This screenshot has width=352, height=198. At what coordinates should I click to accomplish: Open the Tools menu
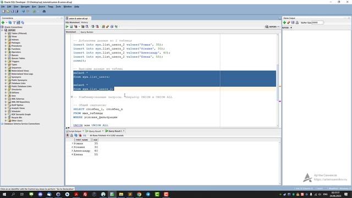(x=58, y=7)
